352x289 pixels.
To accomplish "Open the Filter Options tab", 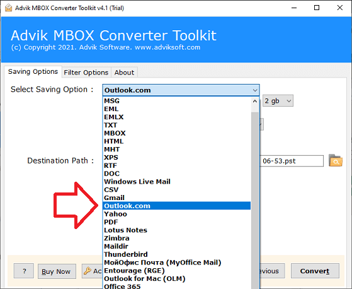I will tap(86, 73).
